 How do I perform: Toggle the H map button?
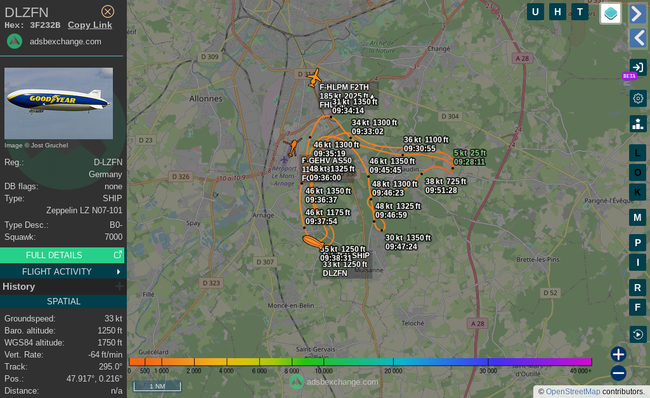coord(557,12)
